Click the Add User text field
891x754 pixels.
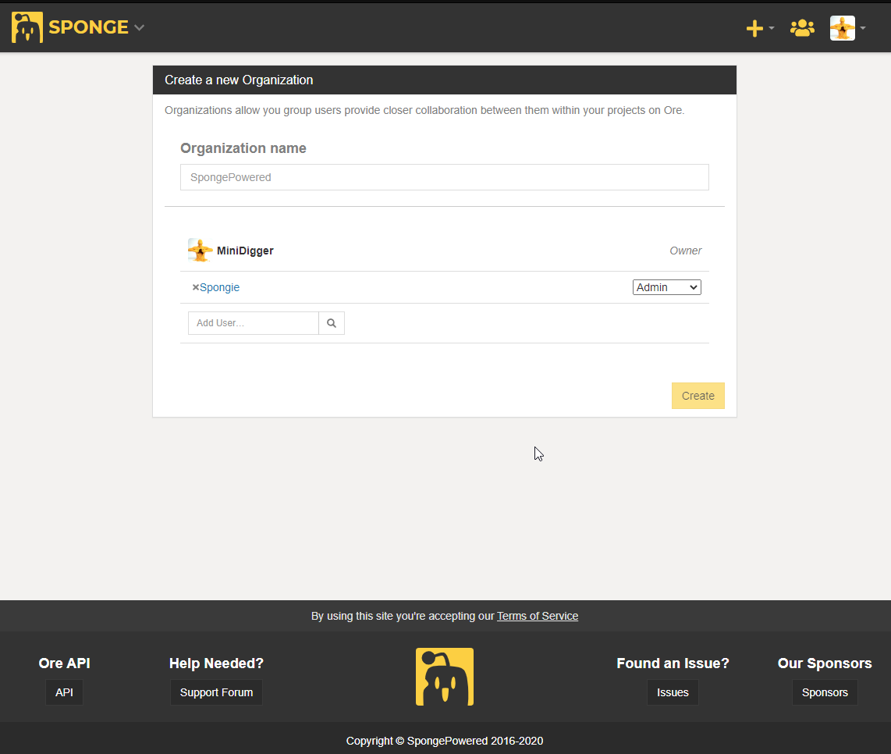[254, 323]
